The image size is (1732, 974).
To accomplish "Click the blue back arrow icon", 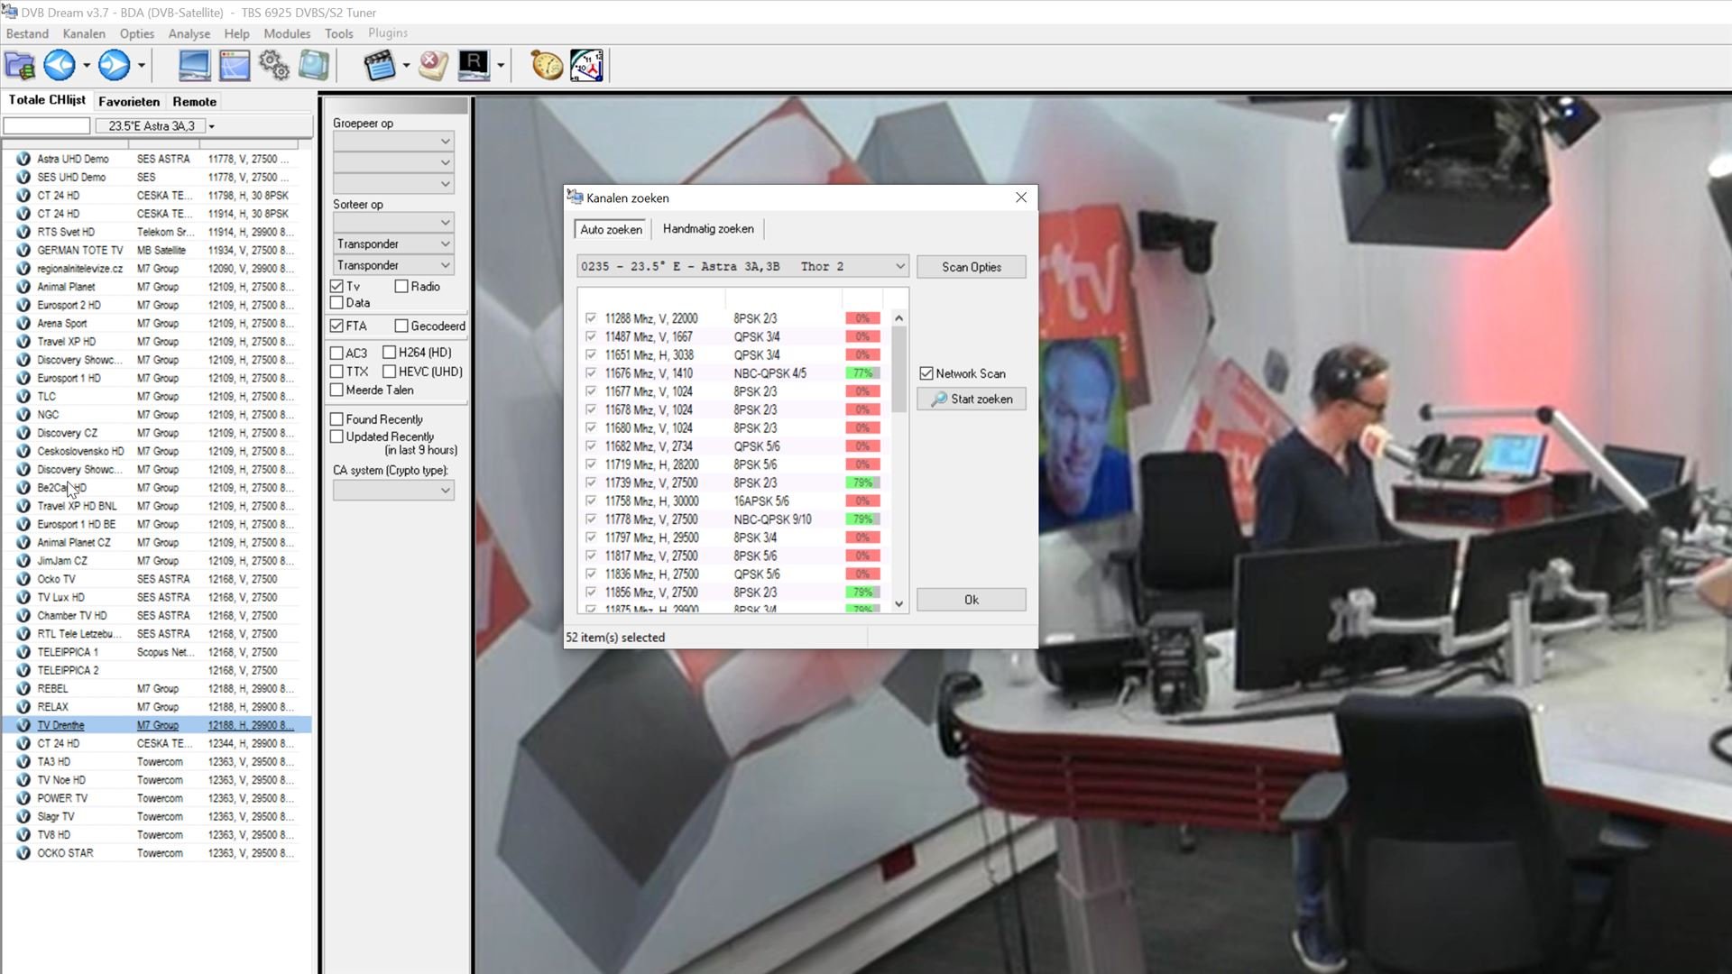I will click(x=60, y=65).
